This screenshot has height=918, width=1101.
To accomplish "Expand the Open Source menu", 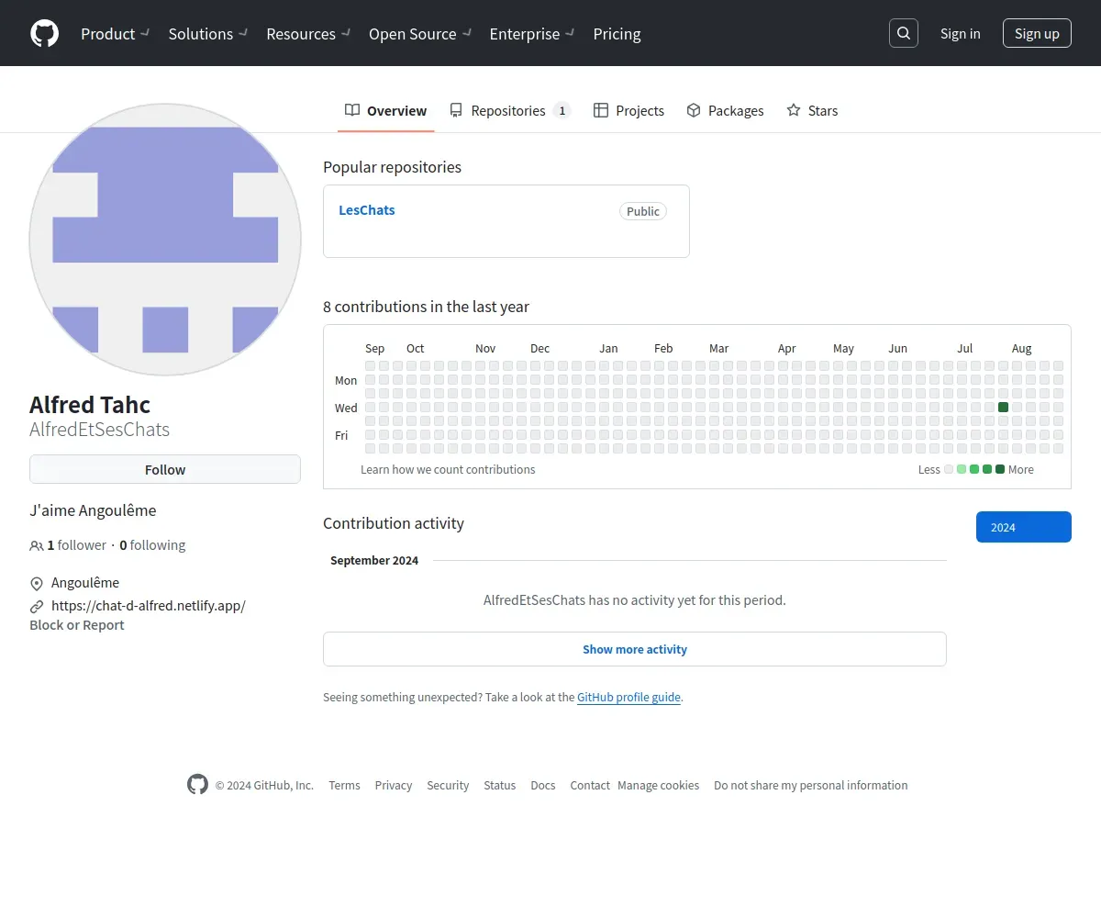I will 420,34.
